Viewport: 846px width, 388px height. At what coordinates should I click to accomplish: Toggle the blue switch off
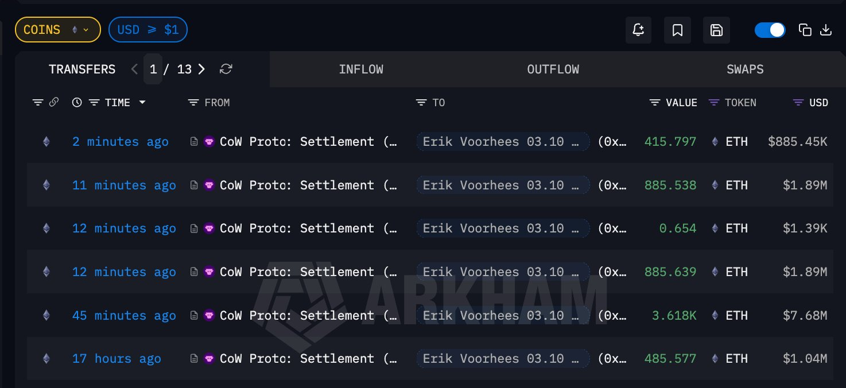click(770, 30)
